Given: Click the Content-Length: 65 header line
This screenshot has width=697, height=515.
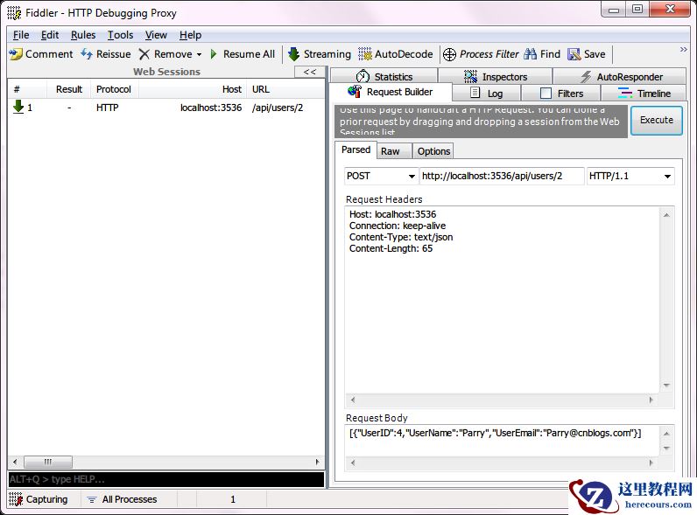Looking at the screenshot, I should click(x=391, y=248).
